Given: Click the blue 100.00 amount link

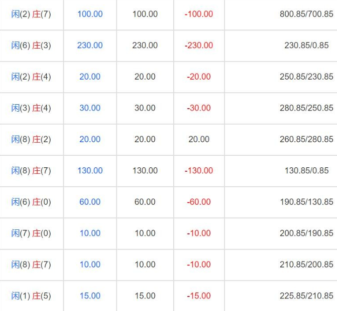Looking at the screenshot, I should [x=90, y=14].
